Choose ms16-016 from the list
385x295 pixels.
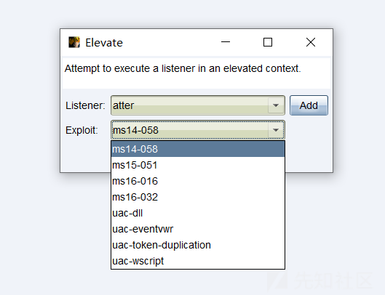(x=198, y=181)
